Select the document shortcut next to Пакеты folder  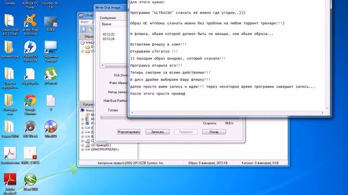30,76
